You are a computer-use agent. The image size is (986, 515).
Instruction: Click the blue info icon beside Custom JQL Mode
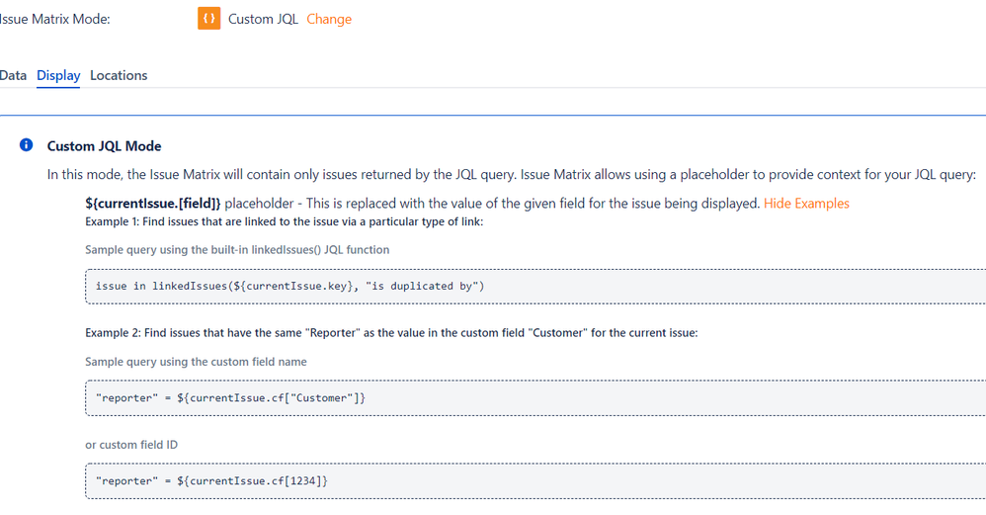[x=26, y=145]
